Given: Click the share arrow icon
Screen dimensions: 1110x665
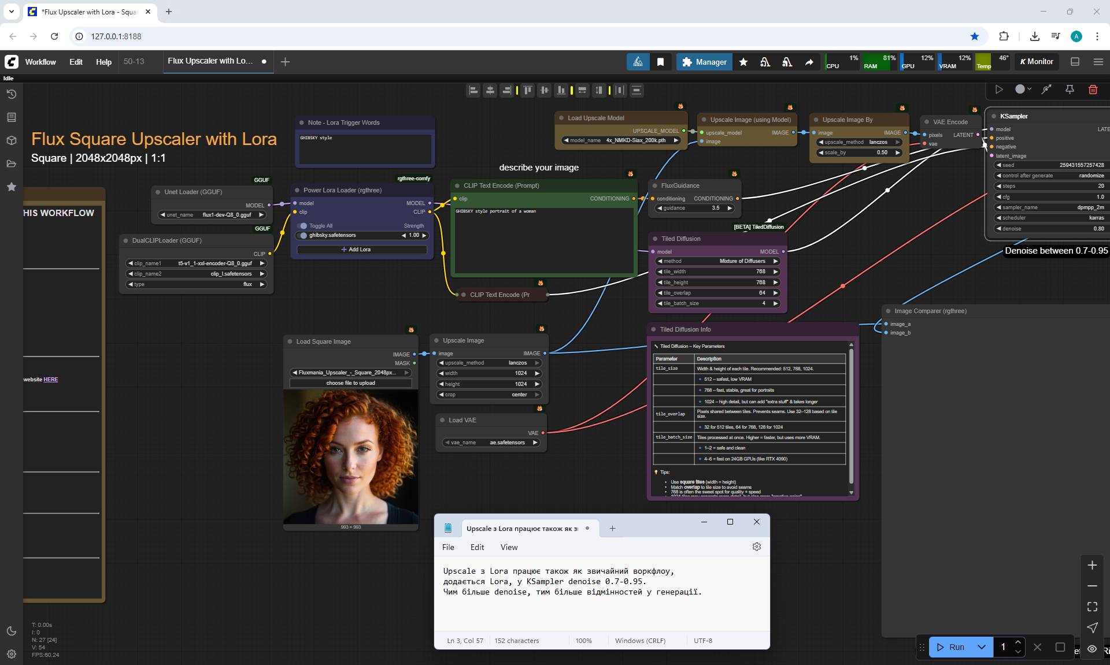Looking at the screenshot, I should click(809, 62).
